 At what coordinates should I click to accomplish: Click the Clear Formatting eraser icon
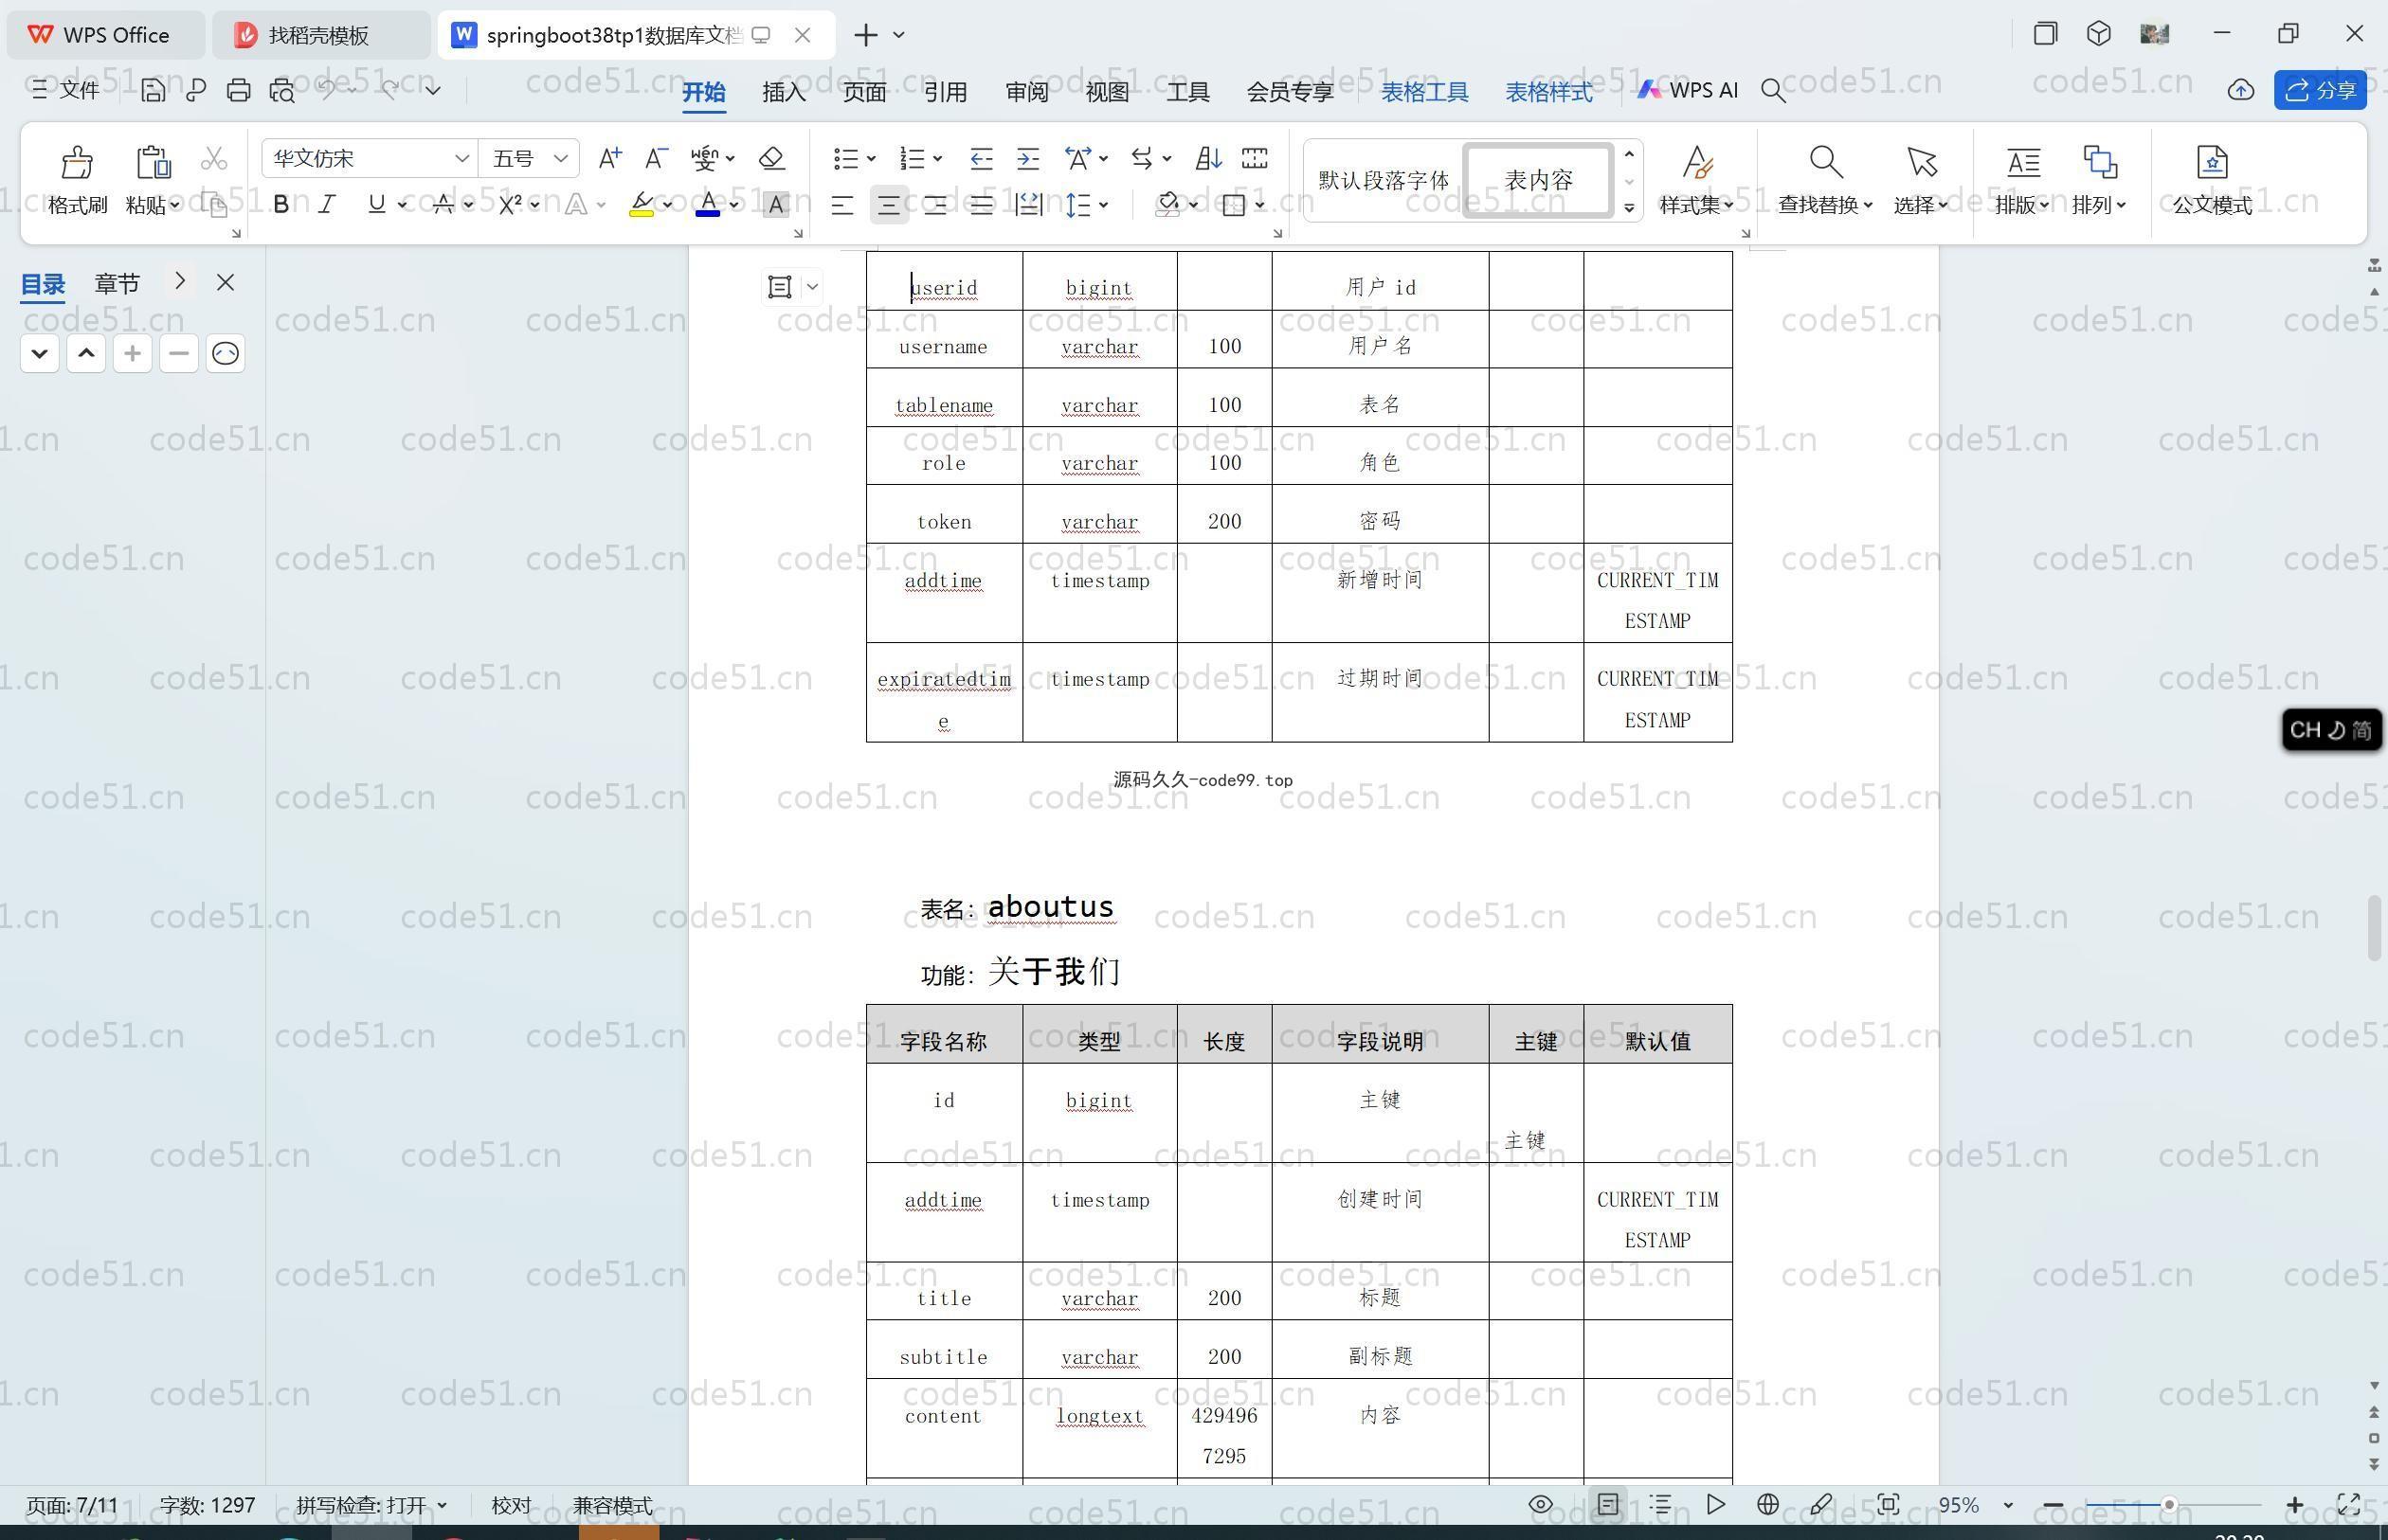tap(771, 158)
